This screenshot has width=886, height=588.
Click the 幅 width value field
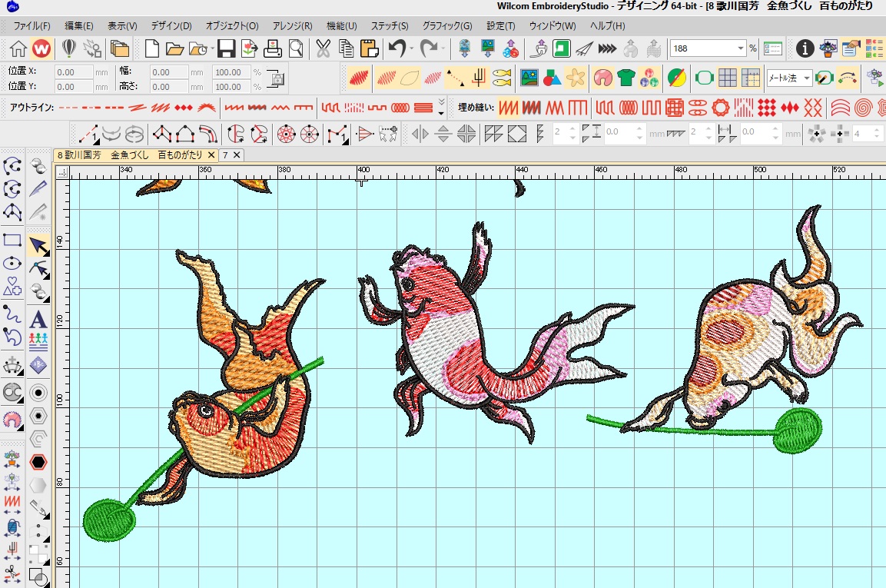(x=168, y=71)
